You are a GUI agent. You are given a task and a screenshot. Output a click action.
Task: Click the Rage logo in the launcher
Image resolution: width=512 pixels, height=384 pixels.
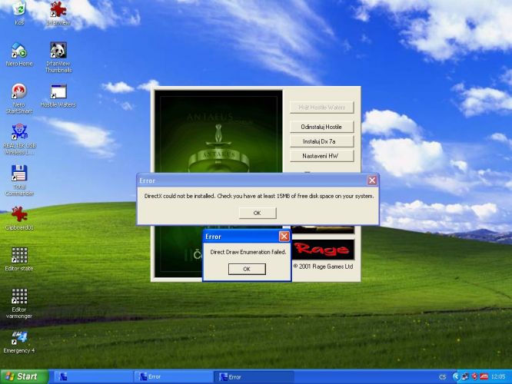[323, 250]
